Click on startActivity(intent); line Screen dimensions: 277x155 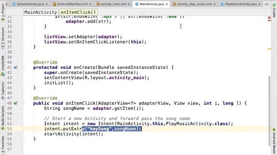tap(74, 134)
